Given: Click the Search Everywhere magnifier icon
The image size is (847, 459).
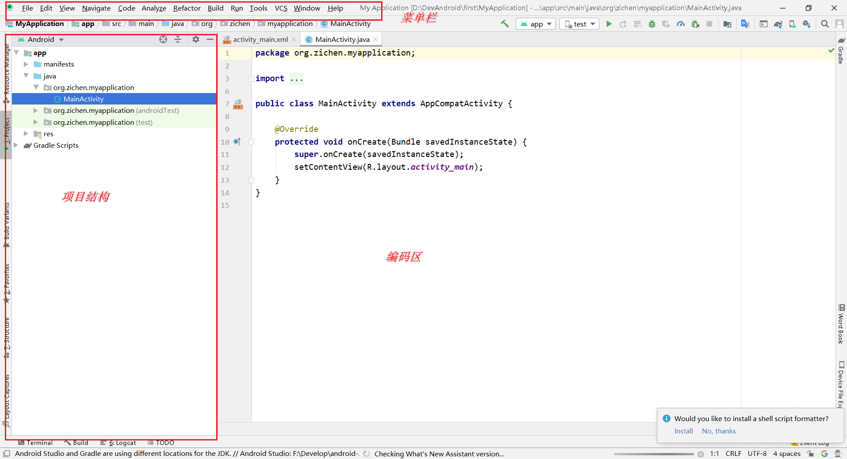Looking at the screenshot, I should (x=825, y=24).
